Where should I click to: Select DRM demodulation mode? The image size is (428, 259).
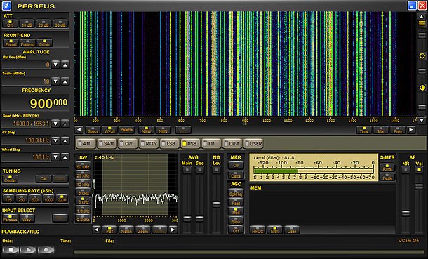click(x=232, y=144)
